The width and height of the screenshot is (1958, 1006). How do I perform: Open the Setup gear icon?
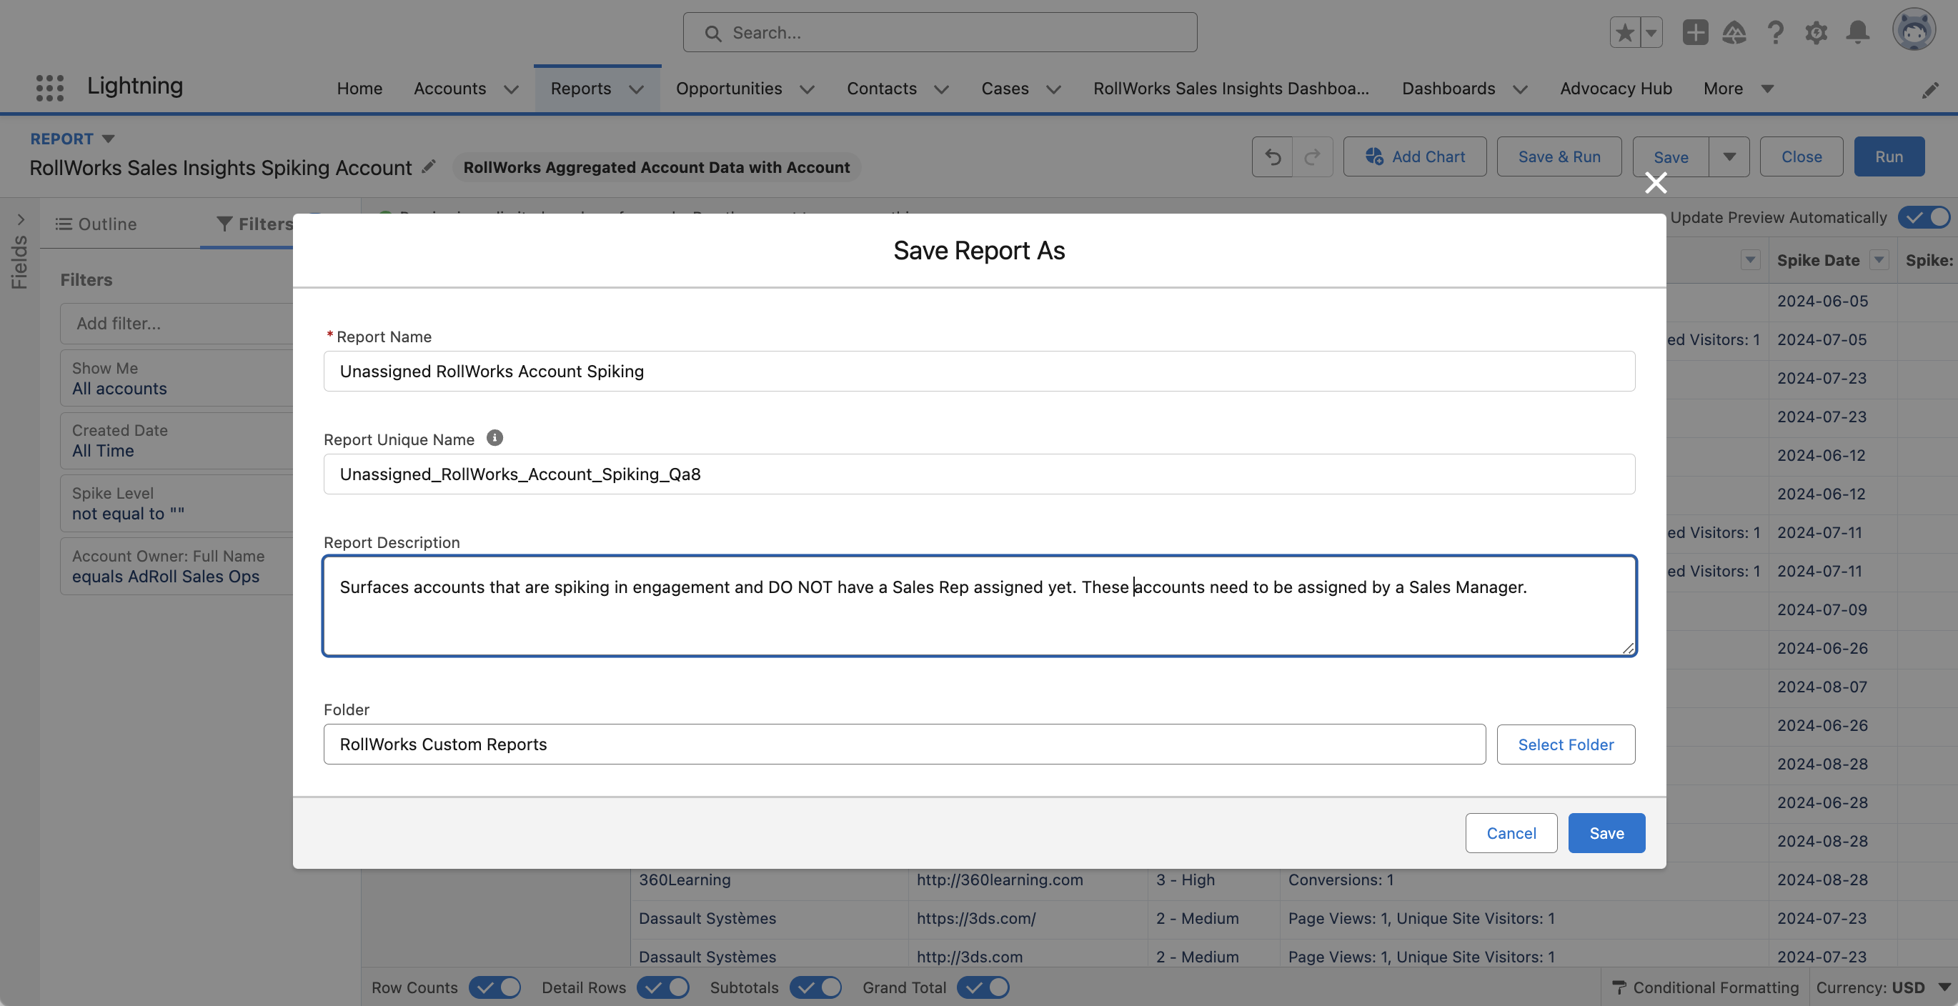[x=1816, y=33]
